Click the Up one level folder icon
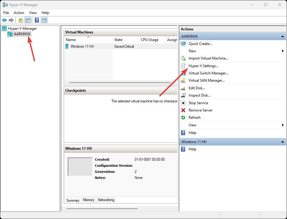Image resolution: width=287 pixels, height=219 pixels. (21, 20)
